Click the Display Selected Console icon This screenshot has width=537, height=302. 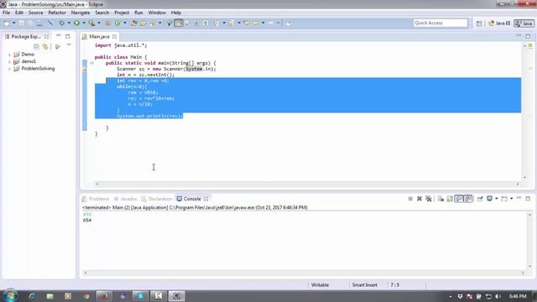click(490, 199)
